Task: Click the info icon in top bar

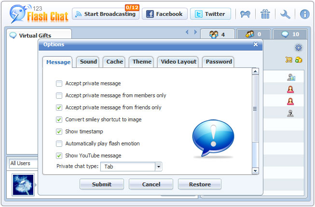Action: [304, 14]
